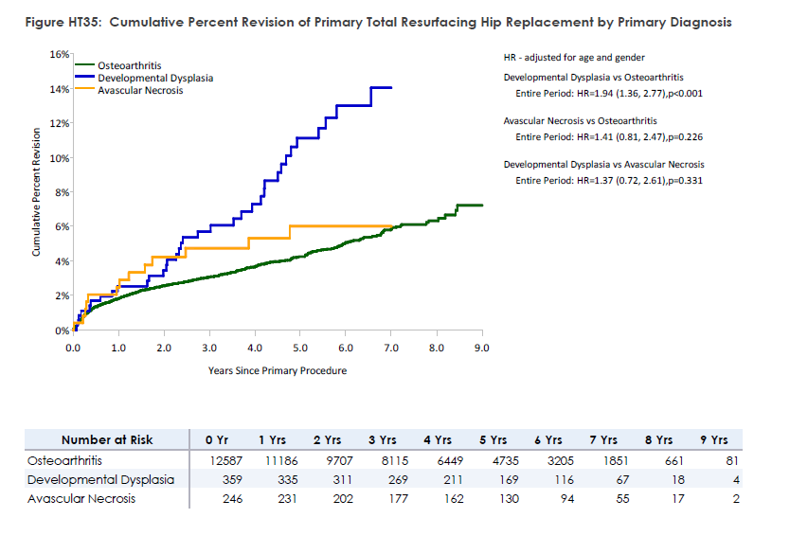The height and width of the screenshot is (536, 790).
Task: Click the 'Cumulative Percent Revision' y-axis title
Action: tap(36, 194)
